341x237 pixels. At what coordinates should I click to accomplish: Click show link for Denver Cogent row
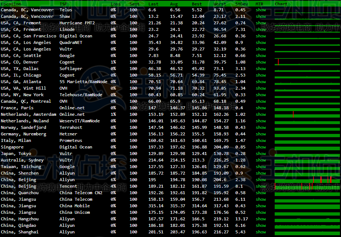261,62
